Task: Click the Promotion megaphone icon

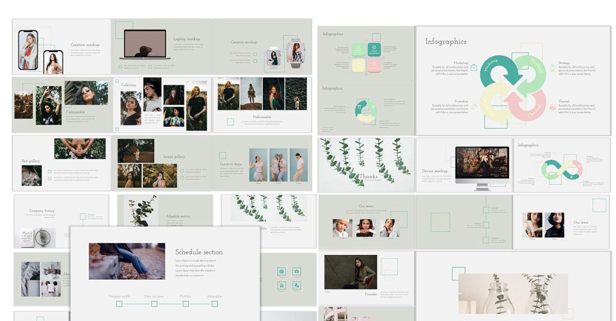Action: coord(474,106)
